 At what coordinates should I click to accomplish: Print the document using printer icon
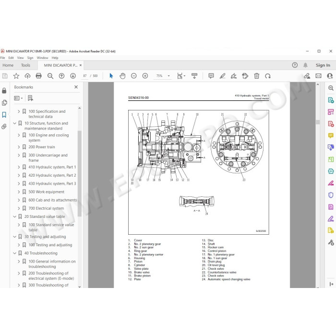[x=39, y=76]
